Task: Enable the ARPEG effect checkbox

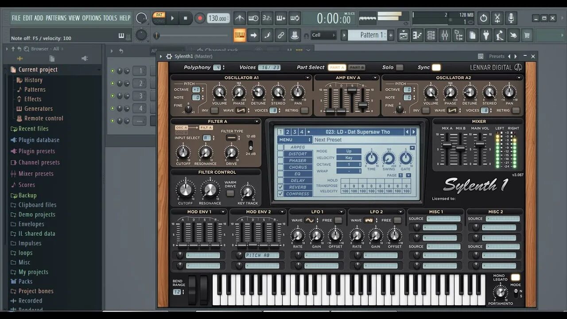Action: pyautogui.click(x=280, y=147)
